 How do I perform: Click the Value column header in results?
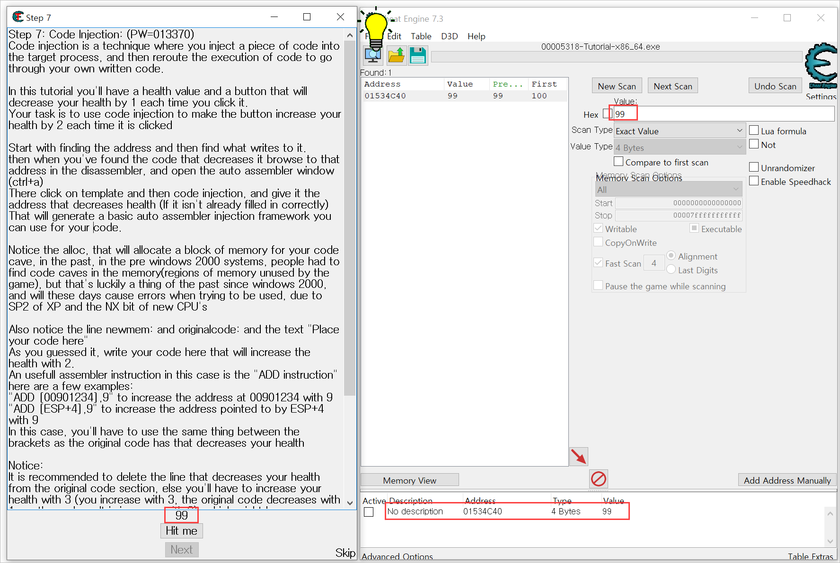click(466, 84)
